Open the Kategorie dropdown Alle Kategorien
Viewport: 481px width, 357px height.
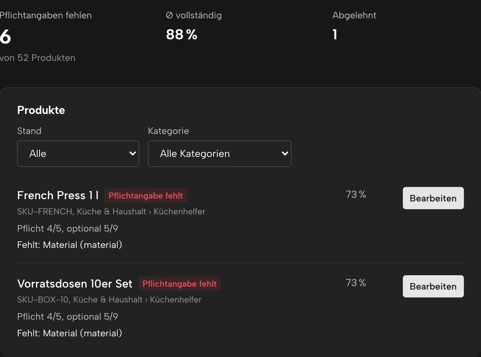click(x=220, y=154)
